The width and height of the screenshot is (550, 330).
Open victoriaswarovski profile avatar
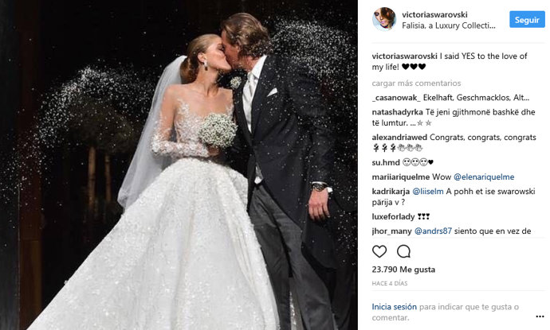384,19
